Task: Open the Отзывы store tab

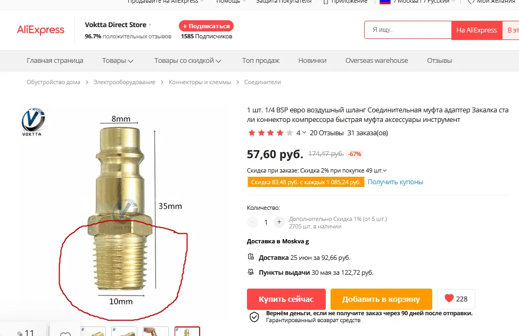Action: pos(439,61)
